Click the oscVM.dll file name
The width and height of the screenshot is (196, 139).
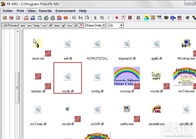[x=97, y=124]
